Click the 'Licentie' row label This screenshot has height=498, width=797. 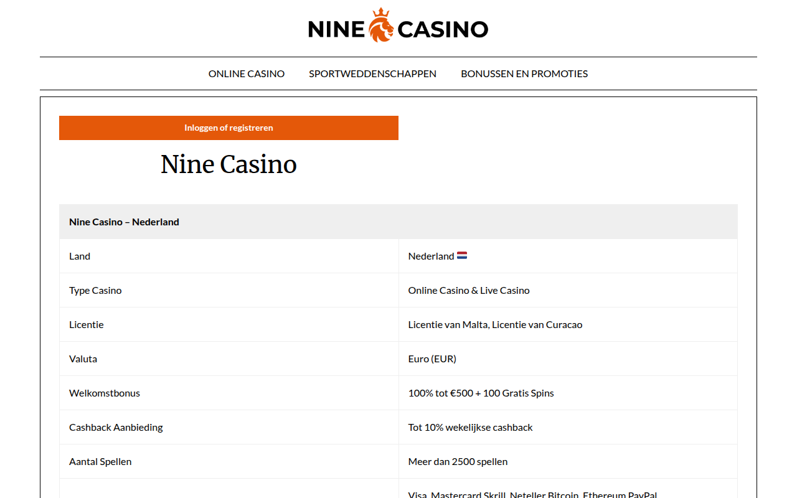pos(87,324)
